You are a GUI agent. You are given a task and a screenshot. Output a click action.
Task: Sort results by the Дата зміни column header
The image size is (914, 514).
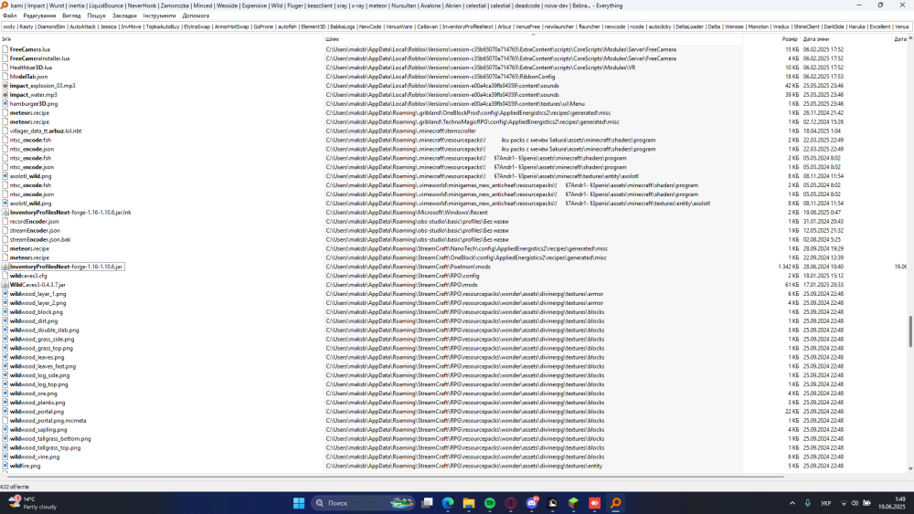click(845, 39)
